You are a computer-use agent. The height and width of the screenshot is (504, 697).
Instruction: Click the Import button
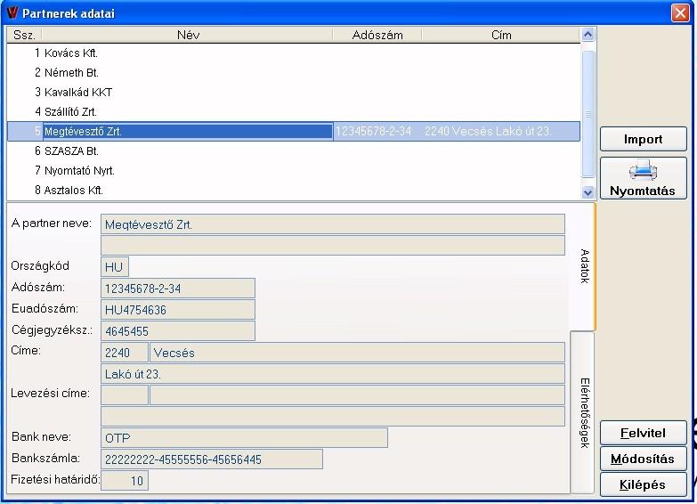pyautogui.click(x=644, y=139)
